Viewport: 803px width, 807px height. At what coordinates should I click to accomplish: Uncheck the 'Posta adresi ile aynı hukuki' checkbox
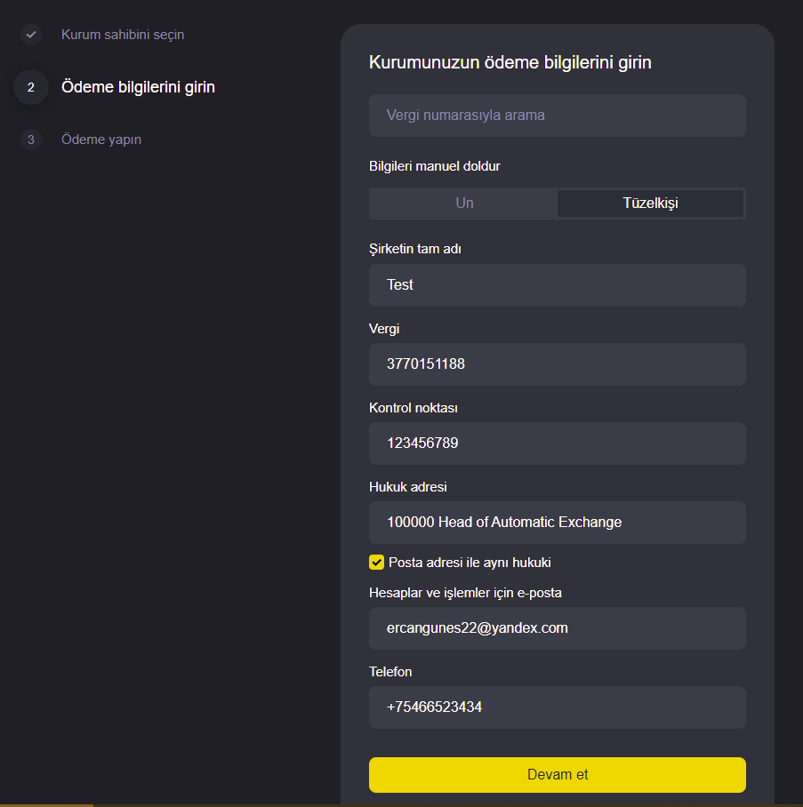click(376, 562)
